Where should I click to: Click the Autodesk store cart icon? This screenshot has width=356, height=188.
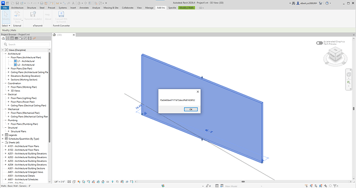(x=320, y=3)
